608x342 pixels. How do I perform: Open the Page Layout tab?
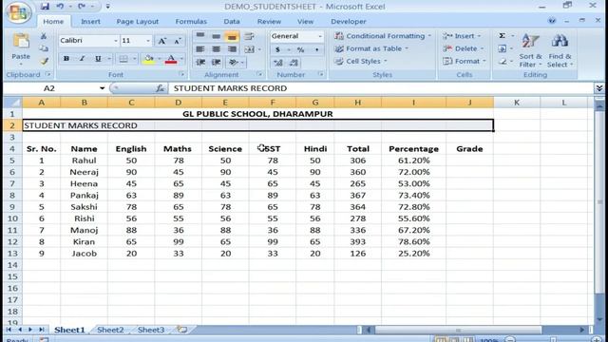(137, 22)
